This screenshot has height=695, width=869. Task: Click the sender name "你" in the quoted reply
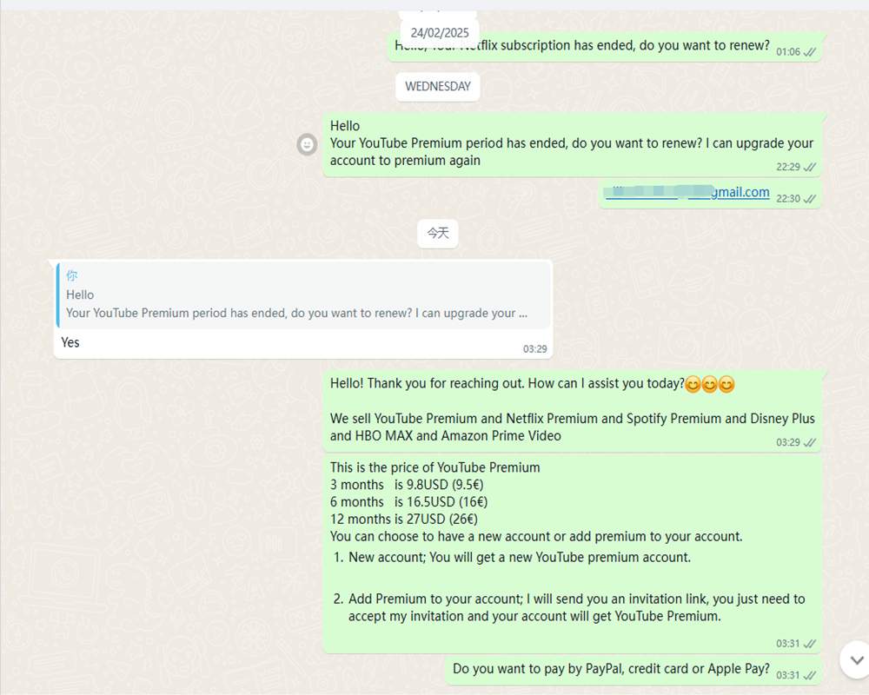pos(72,275)
